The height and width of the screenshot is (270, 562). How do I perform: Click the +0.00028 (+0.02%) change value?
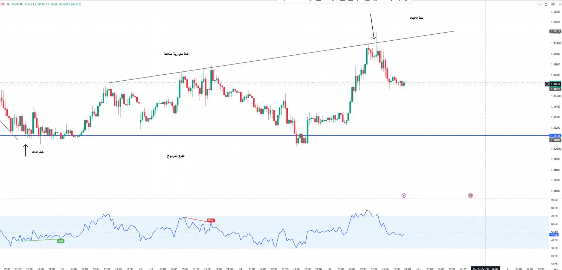point(70,4)
